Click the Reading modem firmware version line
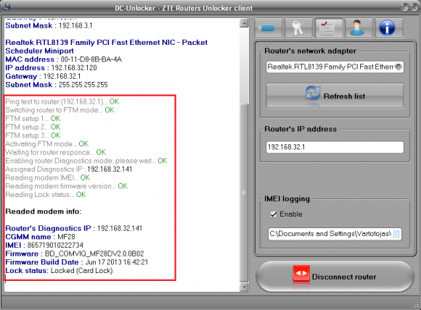 point(67,186)
